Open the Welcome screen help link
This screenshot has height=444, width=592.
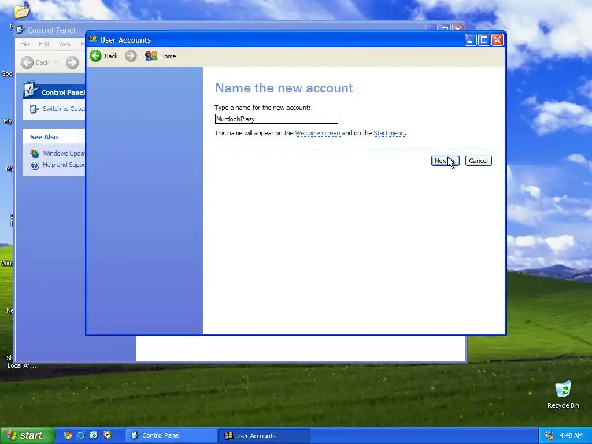(x=317, y=134)
